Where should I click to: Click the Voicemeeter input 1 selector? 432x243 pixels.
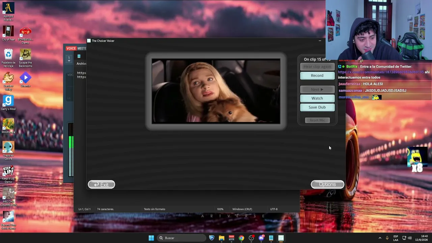69,58
